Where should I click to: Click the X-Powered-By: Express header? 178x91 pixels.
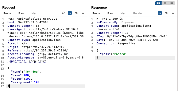(115, 22)
